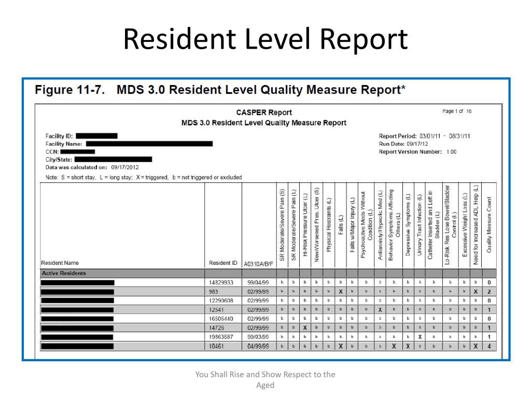The image size is (531, 398).
Task: Select assessment code '04/99/99' for resident 10461
Action: pos(258,346)
